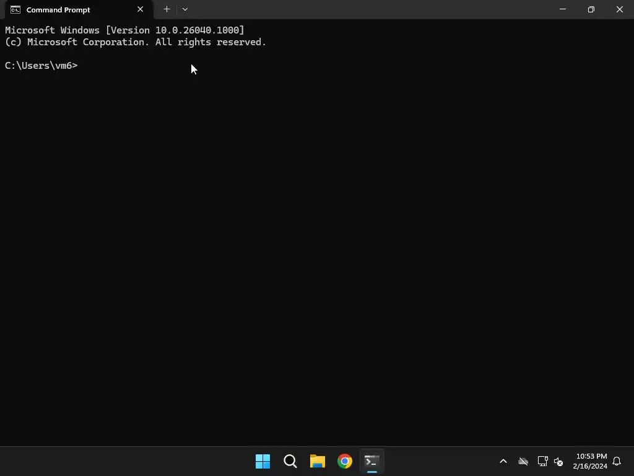The width and height of the screenshot is (634, 476).
Task: Expand the new tab profile dropdown
Action: point(185,9)
